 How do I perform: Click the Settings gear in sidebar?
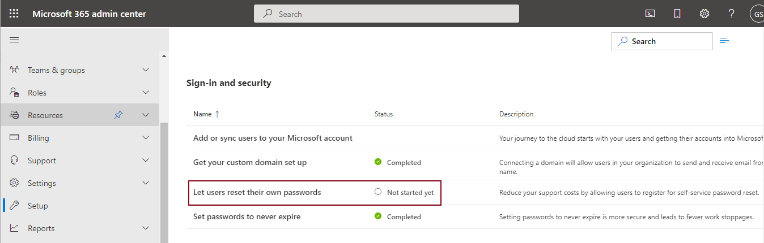pyautogui.click(x=15, y=183)
